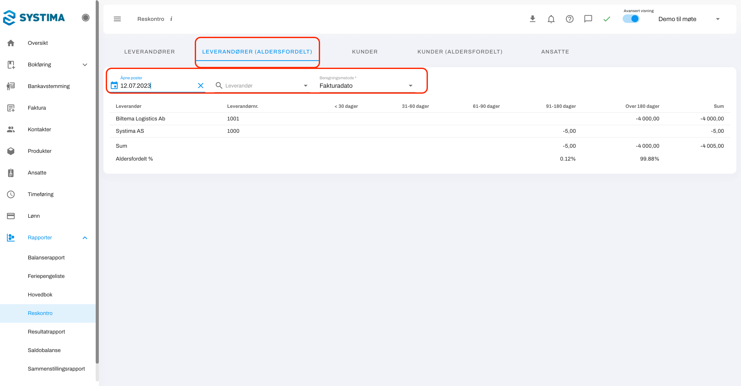Go to Bankavstemming in sidebar
The height and width of the screenshot is (386, 741).
[x=49, y=86]
